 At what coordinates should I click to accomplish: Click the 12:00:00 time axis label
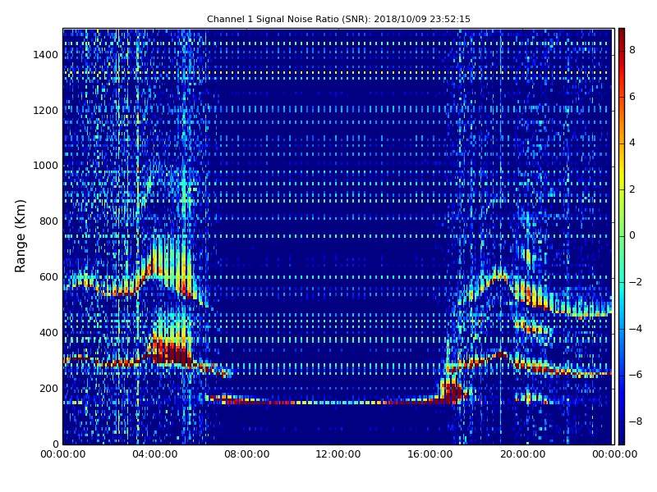[338, 454]
